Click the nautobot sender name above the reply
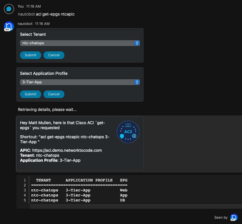 point(25,23)
